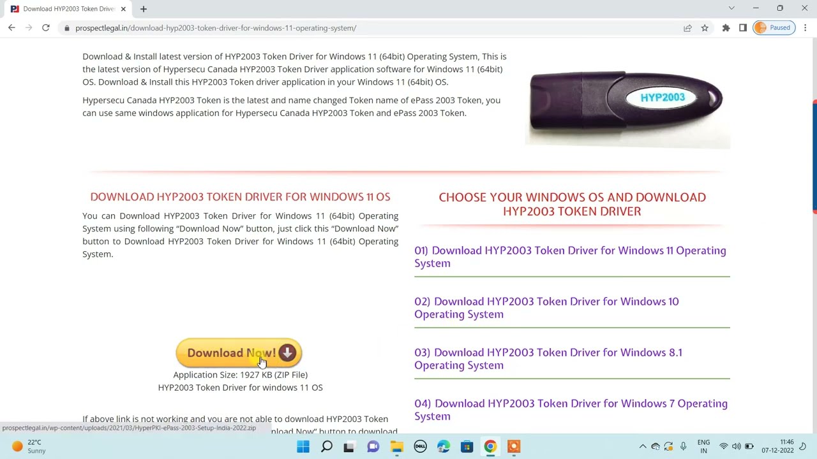Open Chrome's three-dot menu
Screen dimensions: 817x459
coord(806,28)
